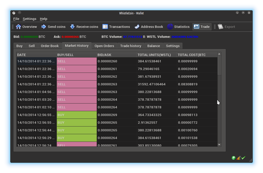Click the scroll up arrow of the table

[x=219, y=54]
